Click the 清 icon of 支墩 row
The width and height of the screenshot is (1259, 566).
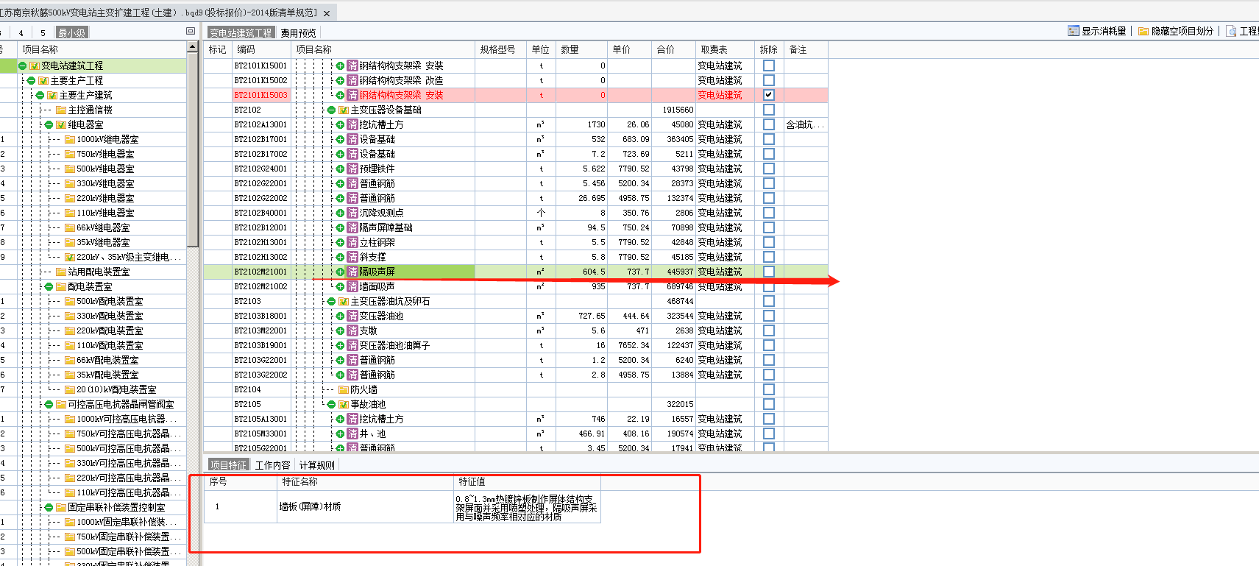pos(352,330)
